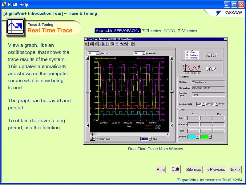Click the up arrow on the left vertical scroll
The width and height of the screenshot is (246, 185).
point(87,58)
